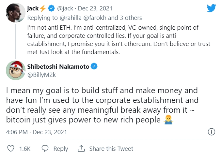The image size is (221, 156).
Task: Click the Reply speech bubble icon
Action: click(x=45, y=149)
